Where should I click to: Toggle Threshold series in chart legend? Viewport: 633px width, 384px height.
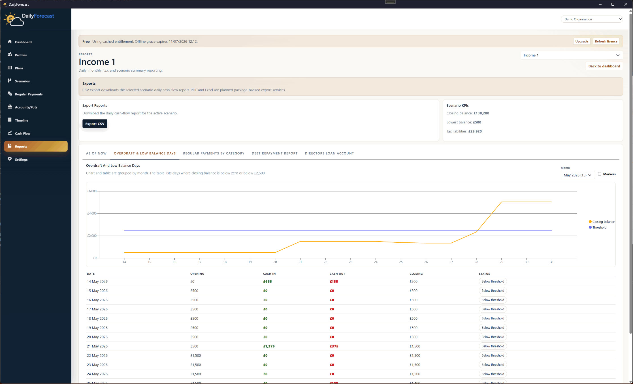(x=598, y=227)
